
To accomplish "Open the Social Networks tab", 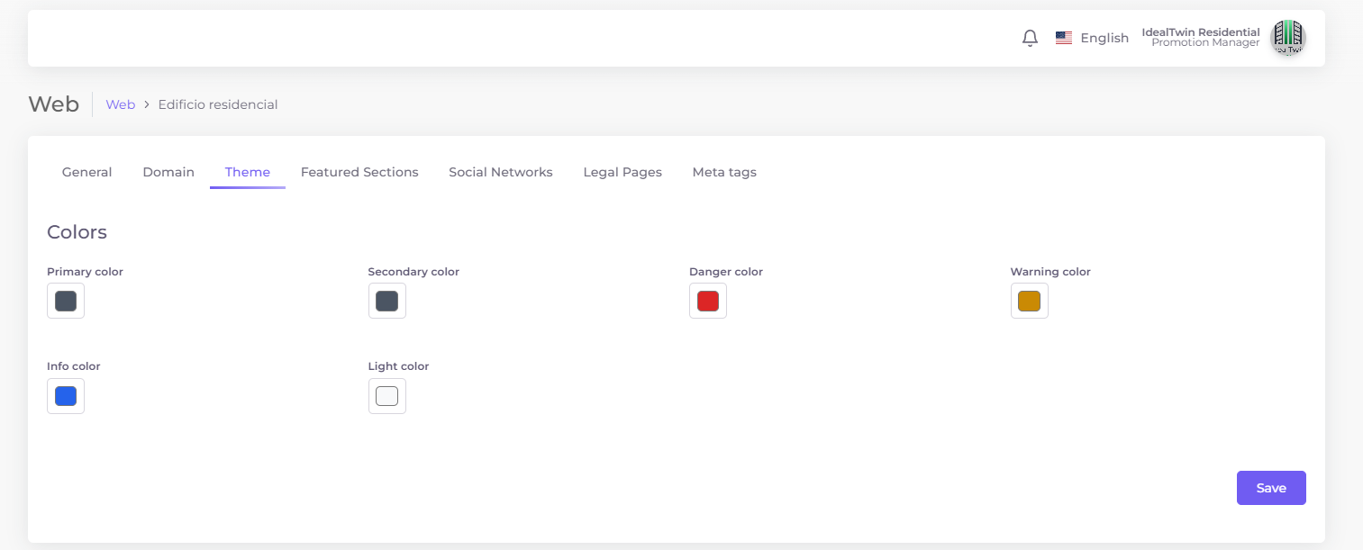I will tap(501, 172).
